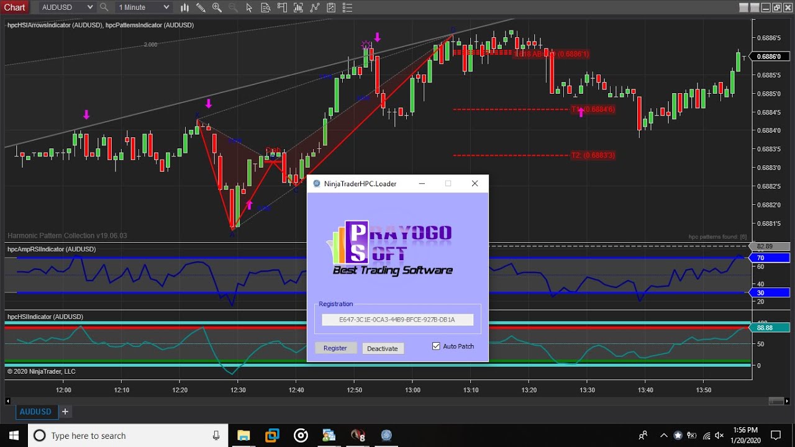Open the Indicators icon in toolbar
795x447 pixels.
coord(298,7)
